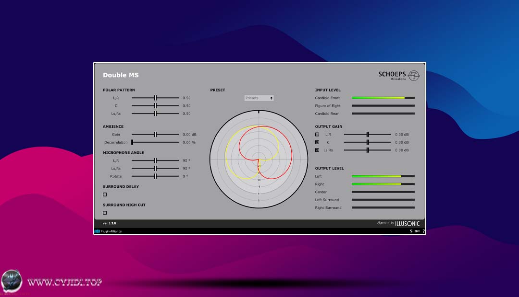
Task: Click the Ambience Gain slider
Action: (x=155, y=134)
